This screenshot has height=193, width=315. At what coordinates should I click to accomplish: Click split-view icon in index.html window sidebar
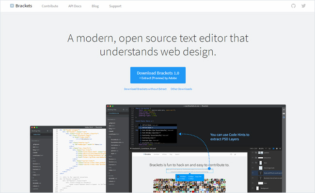pos(51,131)
